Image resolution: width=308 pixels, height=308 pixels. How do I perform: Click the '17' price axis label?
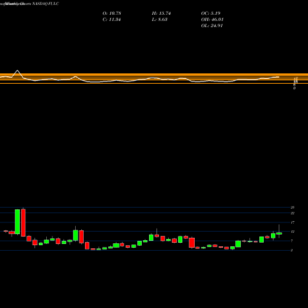(293, 222)
